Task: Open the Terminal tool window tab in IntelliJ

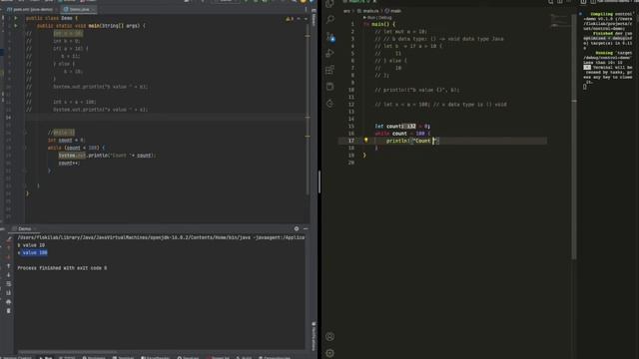Action: pyautogui.click(x=123, y=357)
